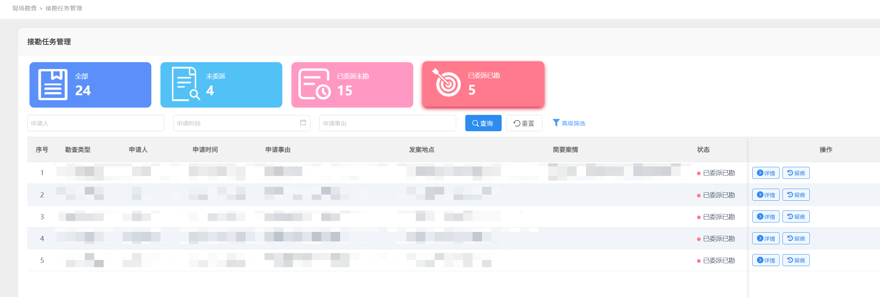This screenshot has width=880, height=297.
Task: Focus the 申请人 input field
Action: [x=96, y=123]
